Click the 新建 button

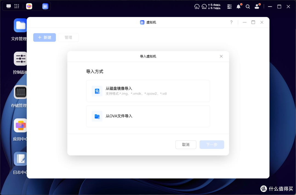(x=45, y=37)
